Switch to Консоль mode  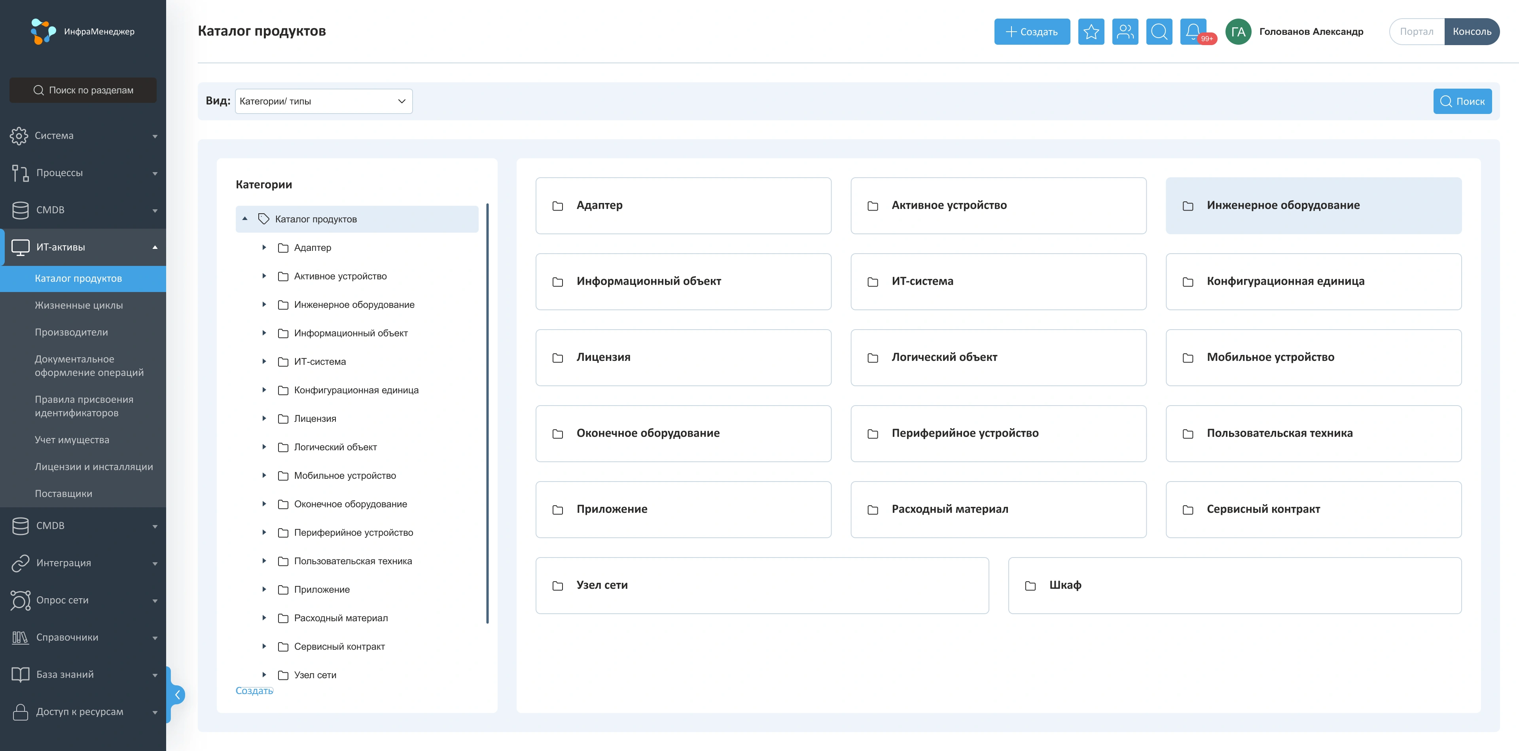coord(1471,32)
